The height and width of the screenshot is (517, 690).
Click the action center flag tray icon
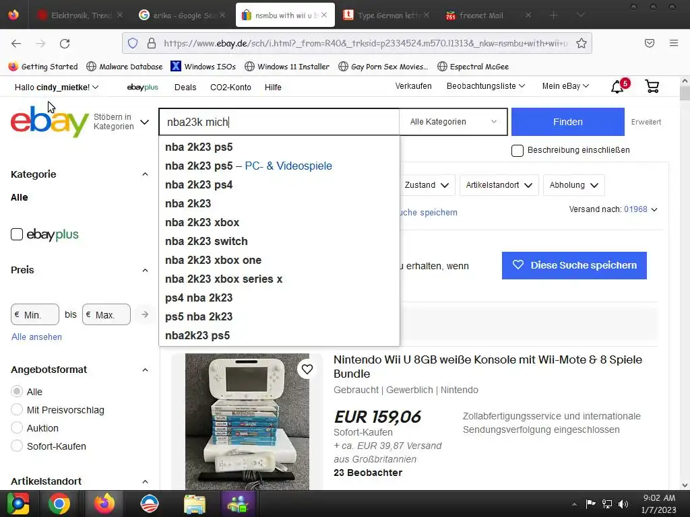(x=590, y=504)
